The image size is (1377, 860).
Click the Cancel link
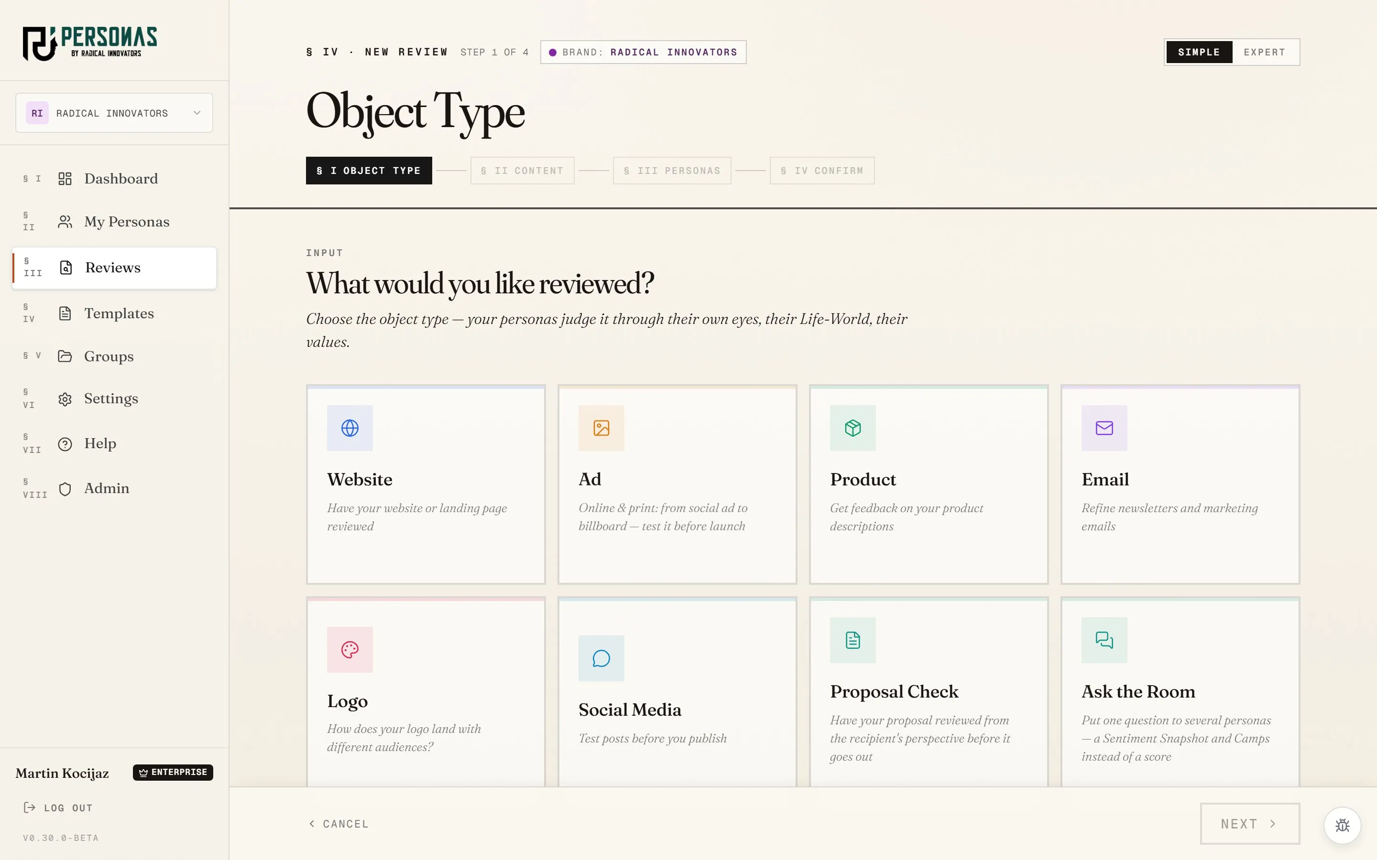[339, 824]
